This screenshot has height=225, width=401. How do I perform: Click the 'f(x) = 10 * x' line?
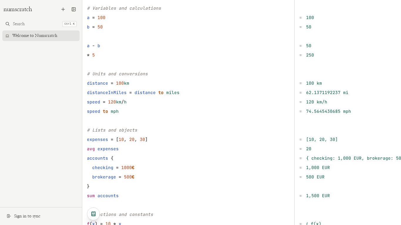click(104, 223)
